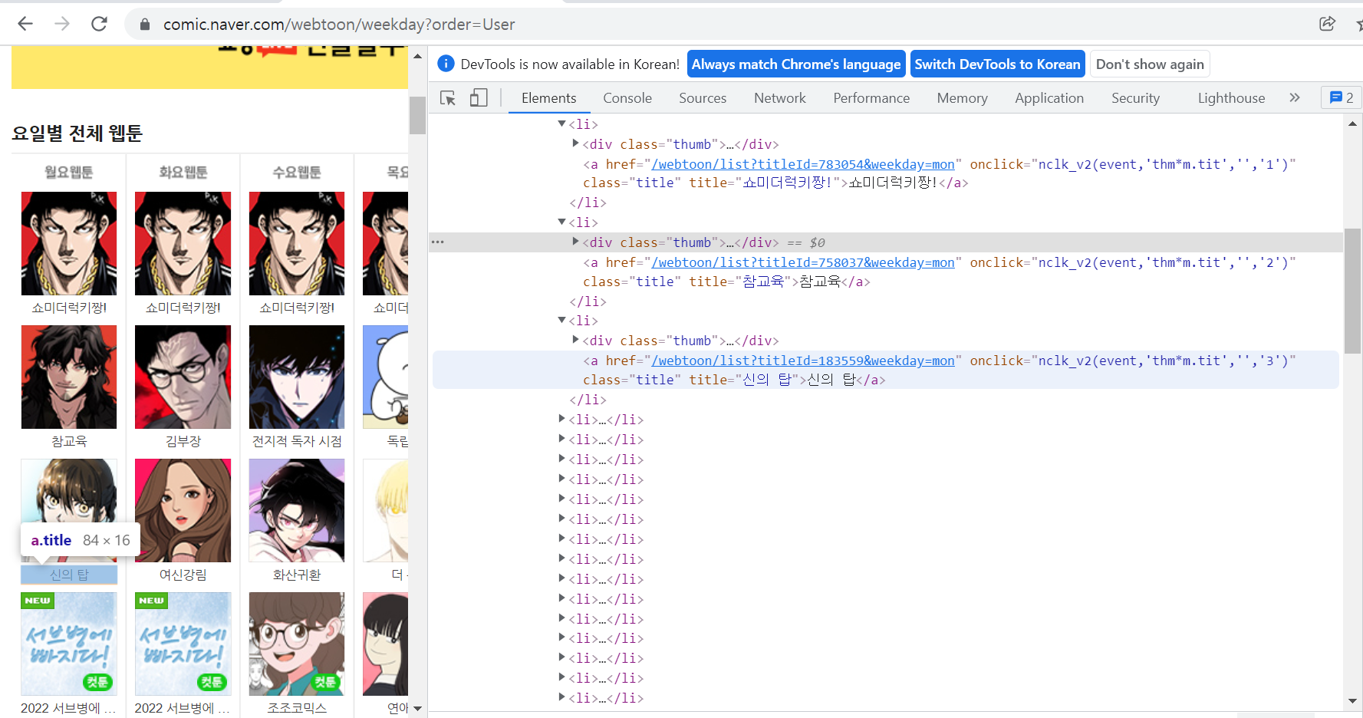This screenshot has width=1363, height=718.
Task: Click DevTools Elements panel scrollbar thumb
Action: click(x=1352, y=291)
